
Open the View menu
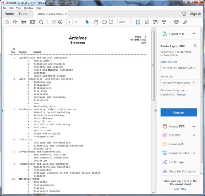19,8
